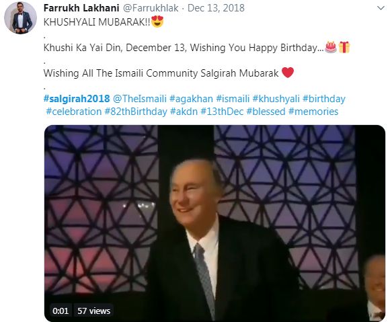Open the Farrukh Lakhani name link
Image resolution: width=392 pixels, height=322 pixels.
81,8
